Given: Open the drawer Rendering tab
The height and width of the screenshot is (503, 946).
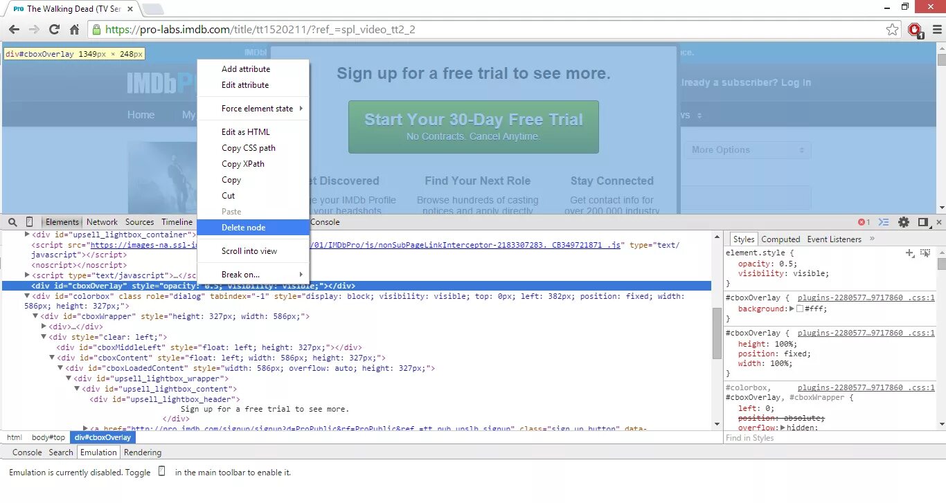Looking at the screenshot, I should [143, 452].
